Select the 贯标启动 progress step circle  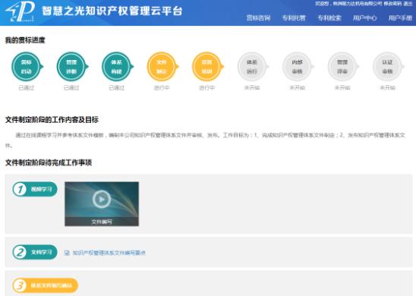pos(27,67)
